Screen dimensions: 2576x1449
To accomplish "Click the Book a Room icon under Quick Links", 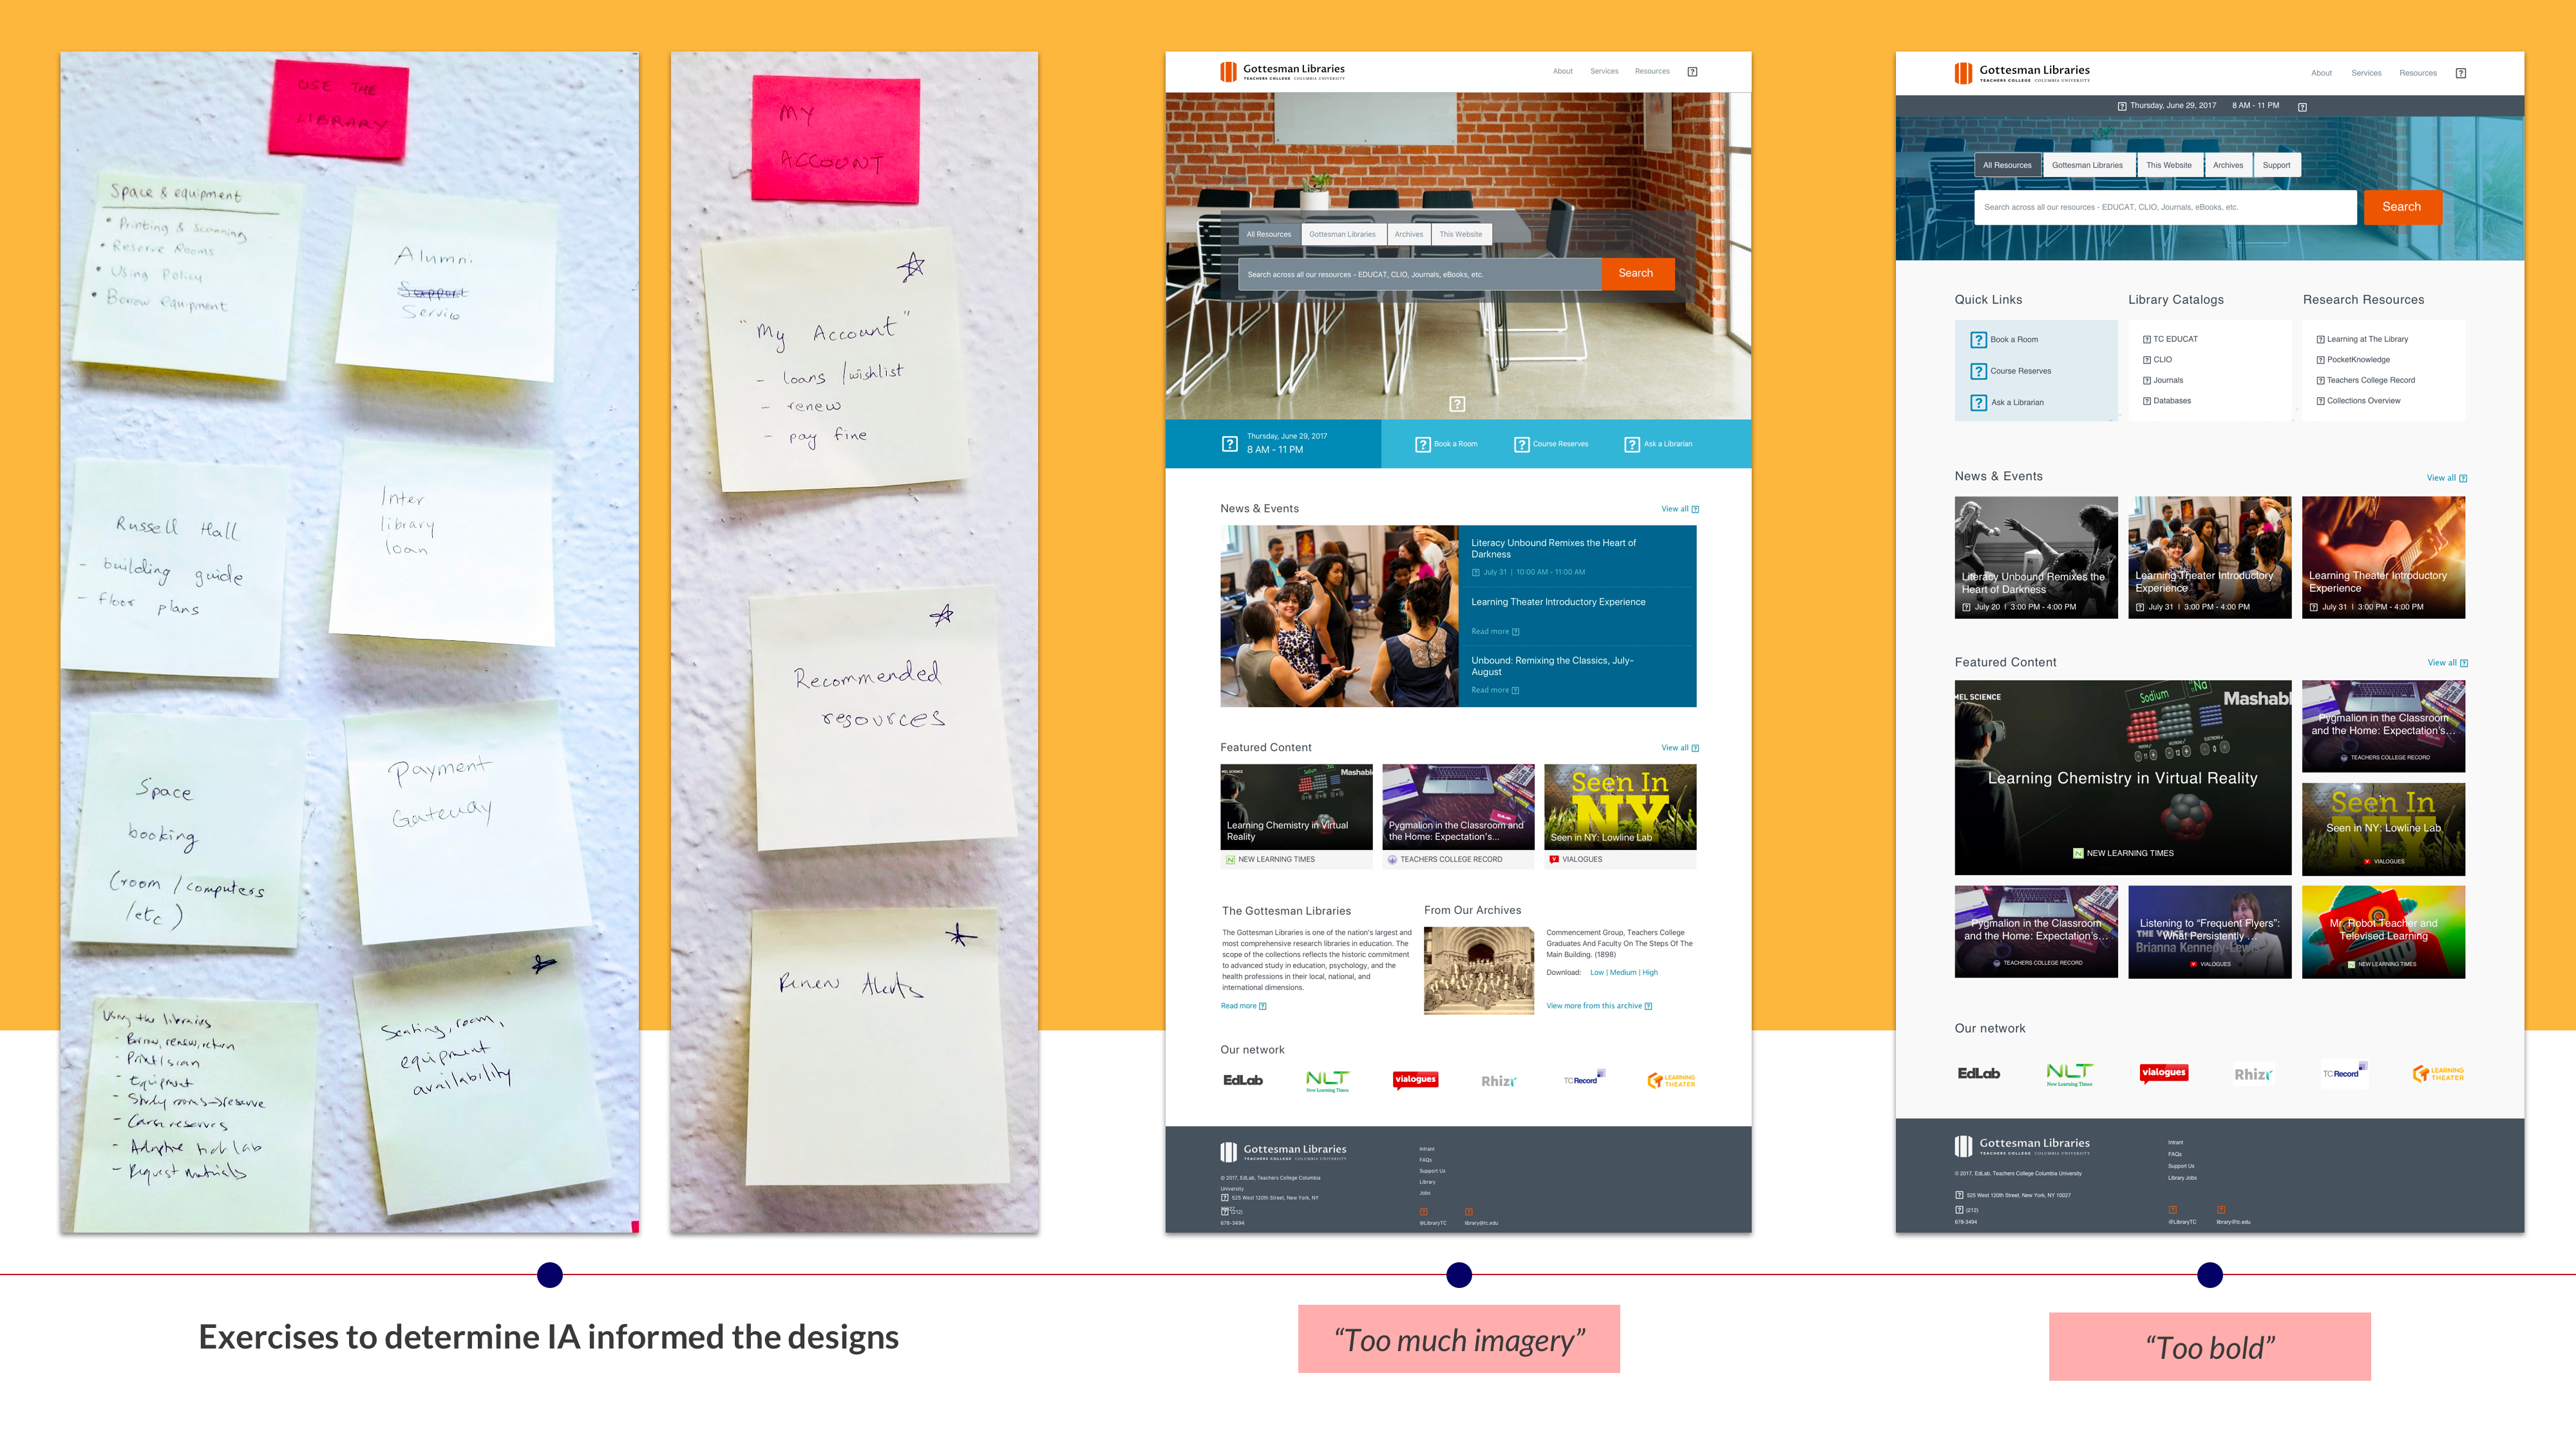I will [1978, 340].
